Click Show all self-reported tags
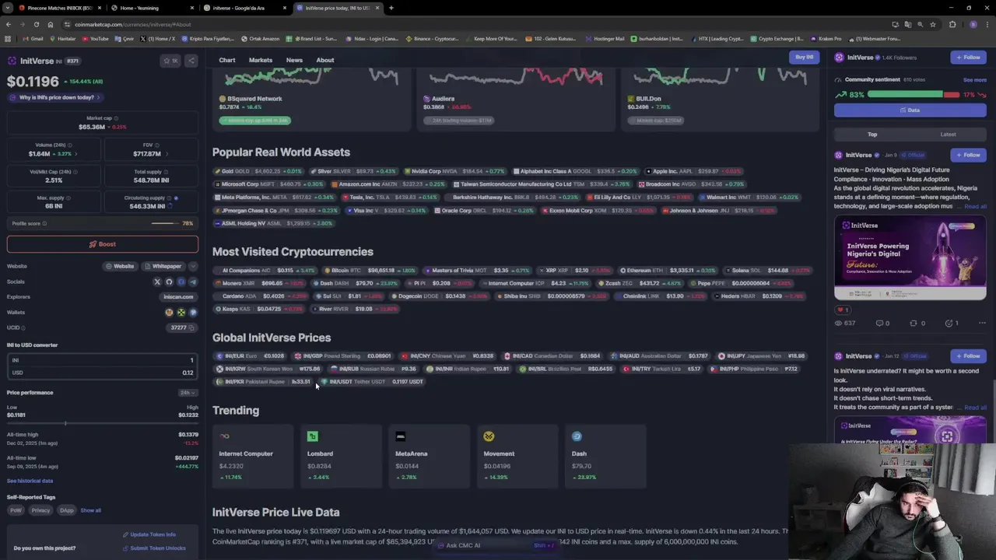The height and width of the screenshot is (560, 996). coord(90,510)
